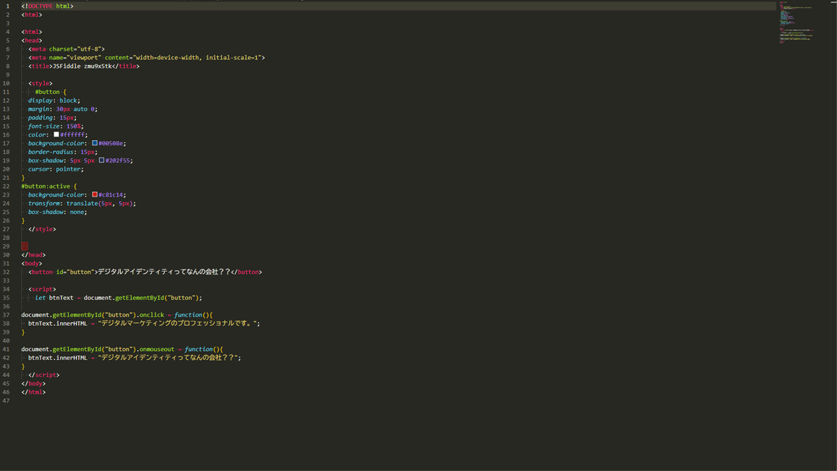Screen dimensions: 837x471
Task: Click the "translate" function on line 24
Action: pos(82,204)
